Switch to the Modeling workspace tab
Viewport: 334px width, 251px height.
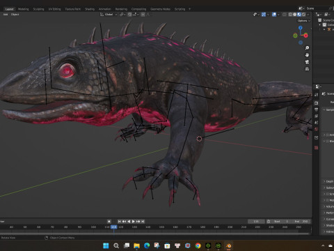click(x=23, y=9)
